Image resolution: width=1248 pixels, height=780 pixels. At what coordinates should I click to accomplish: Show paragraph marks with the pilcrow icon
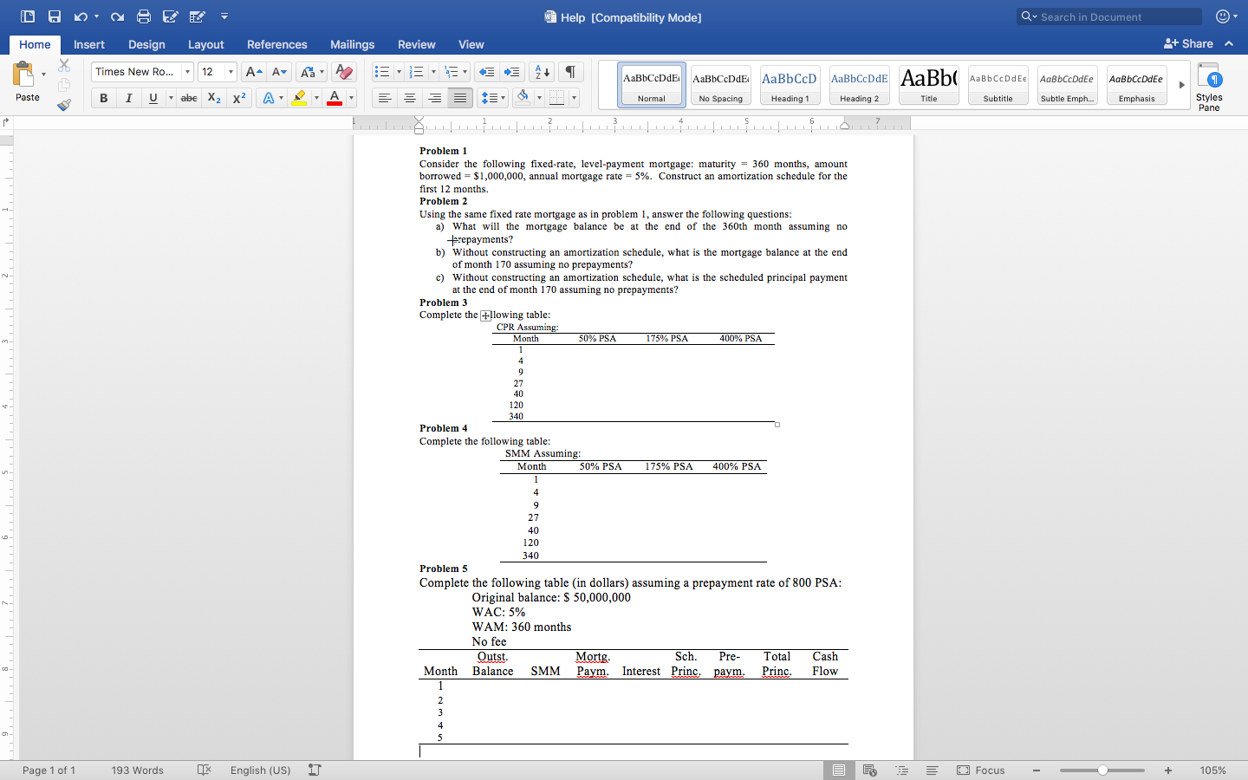click(x=569, y=72)
